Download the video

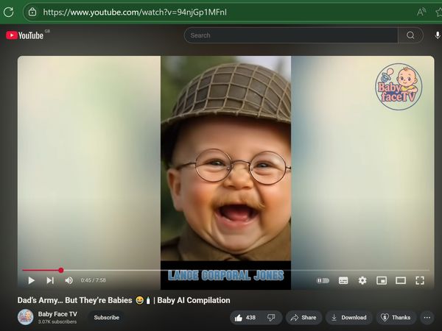[x=348, y=318]
